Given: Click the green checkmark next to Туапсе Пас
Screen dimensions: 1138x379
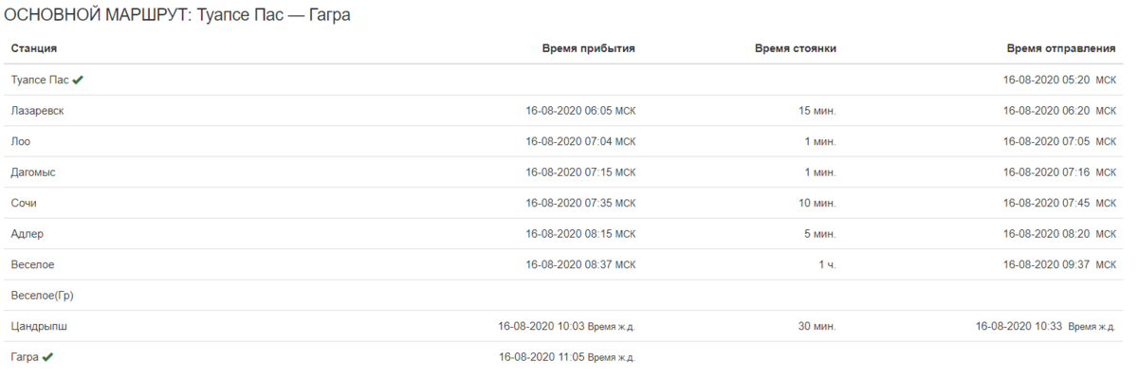Looking at the screenshot, I should (78, 81).
